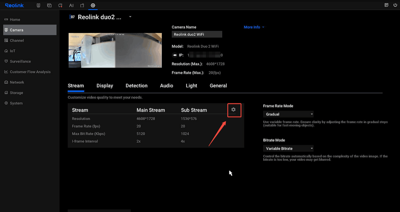This screenshot has height=212, width=400.
Task: Switch to the Light tab
Action: point(192,86)
